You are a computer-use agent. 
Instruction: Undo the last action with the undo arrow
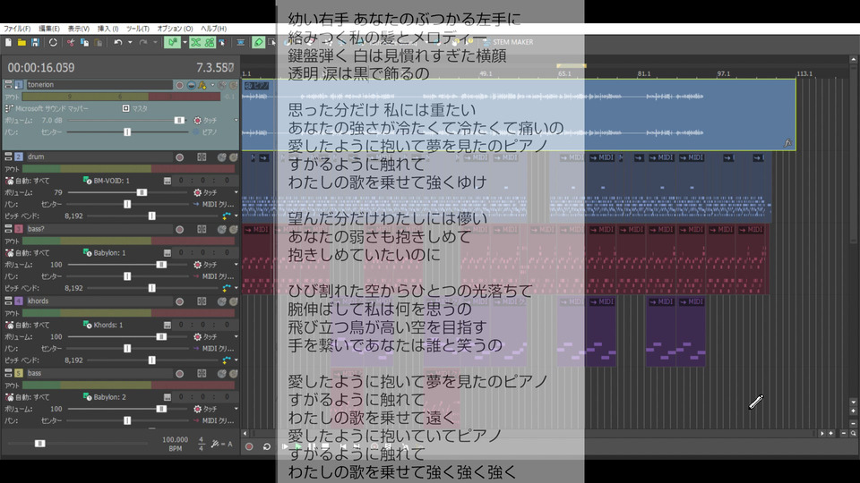click(118, 42)
